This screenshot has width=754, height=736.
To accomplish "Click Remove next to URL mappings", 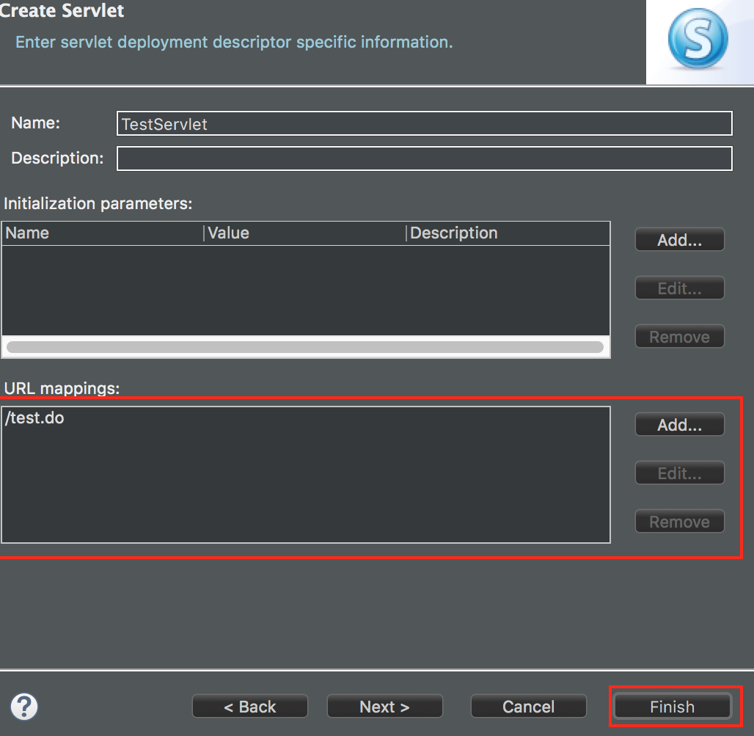I will [x=678, y=521].
